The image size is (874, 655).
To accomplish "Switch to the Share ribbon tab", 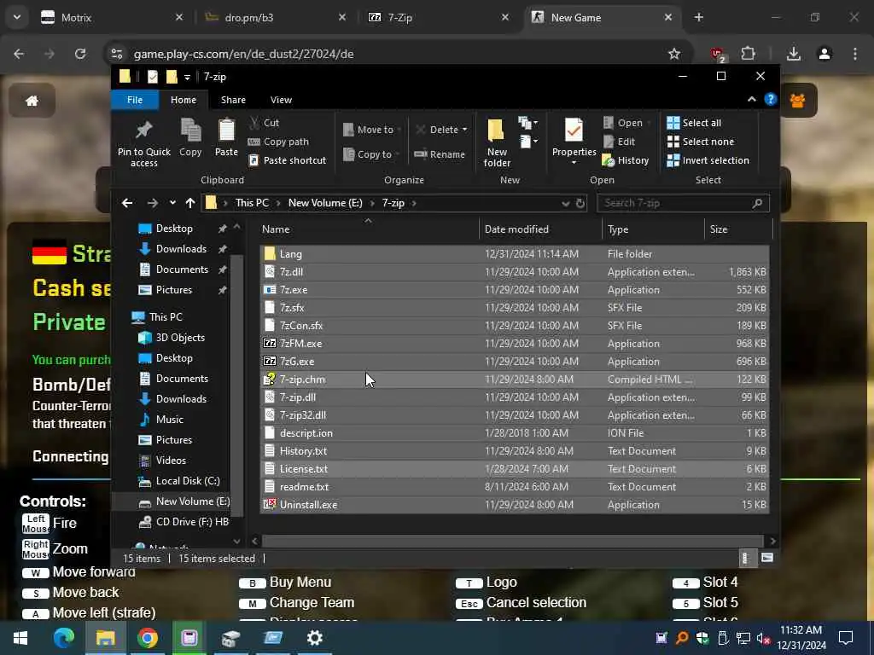I will coord(233,100).
